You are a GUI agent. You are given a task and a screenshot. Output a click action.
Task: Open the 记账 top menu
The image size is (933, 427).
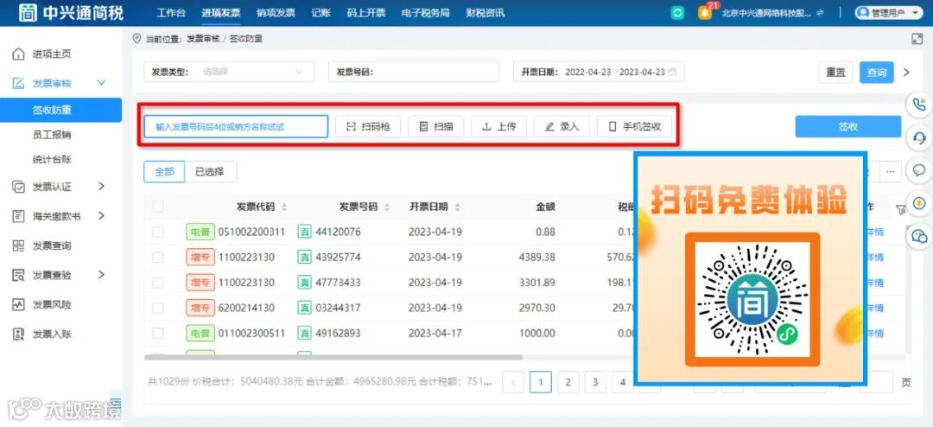tap(321, 13)
